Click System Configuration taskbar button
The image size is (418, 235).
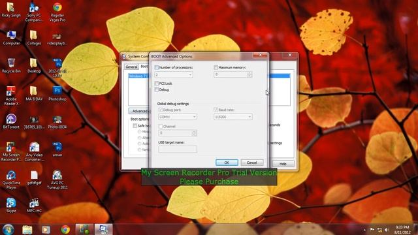click(103, 229)
